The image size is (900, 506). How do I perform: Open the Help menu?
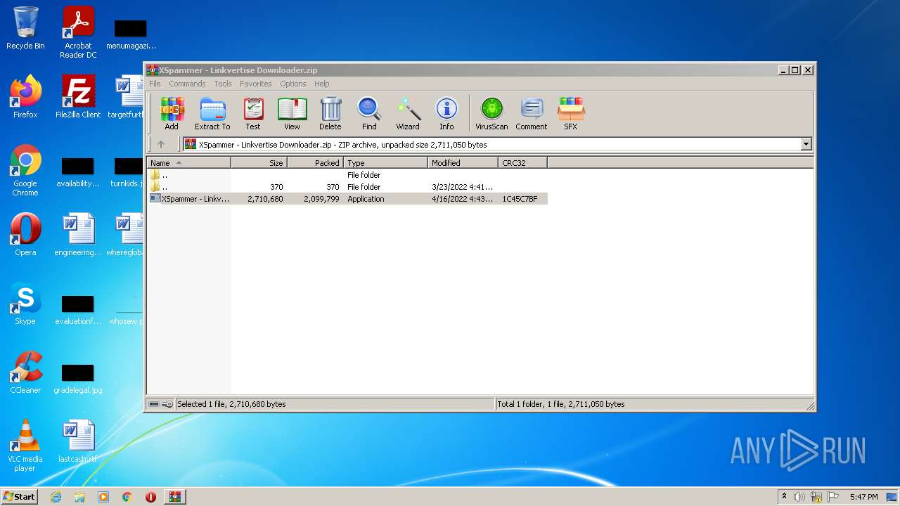click(322, 84)
